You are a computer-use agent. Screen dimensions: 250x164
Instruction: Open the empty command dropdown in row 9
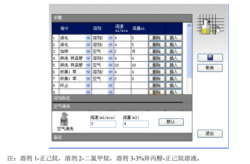coord(88,92)
